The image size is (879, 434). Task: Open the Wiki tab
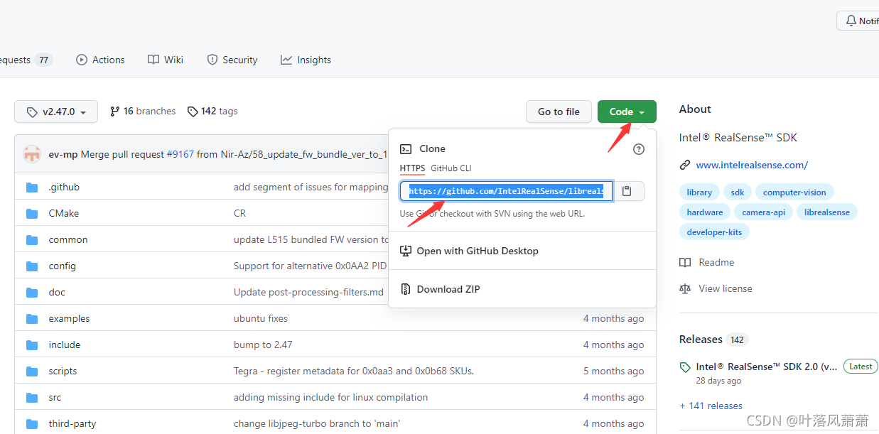166,60
